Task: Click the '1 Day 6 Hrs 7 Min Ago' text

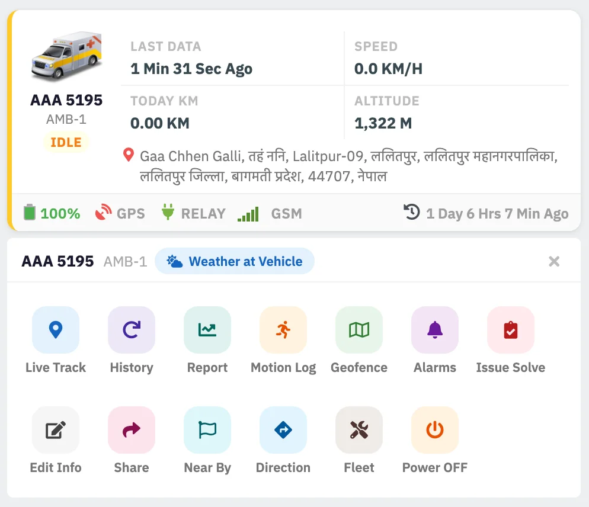Action: pos(497,214)
